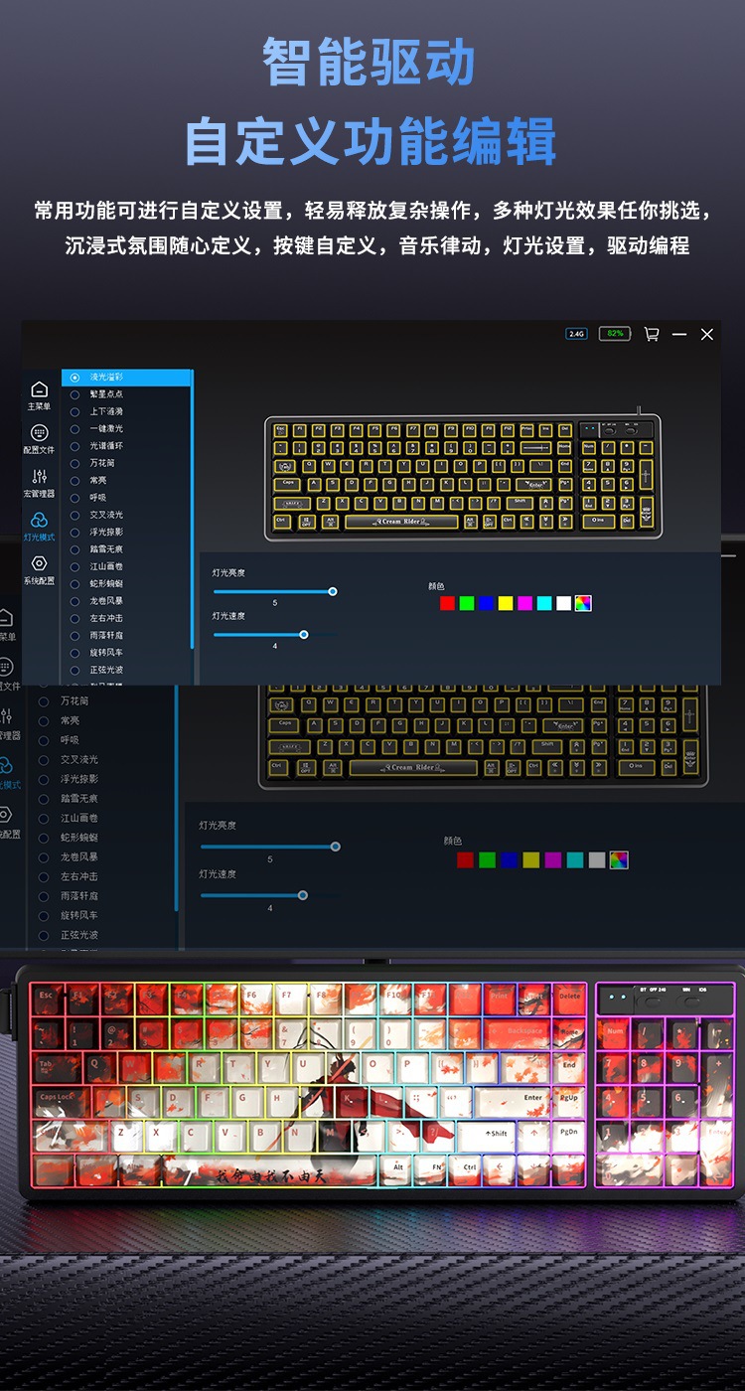Image resolution: width=745 pixels, height=1391 pixels.
Task: Choose the 光谱循环 spectrum cycle effect
Action: 106,446
